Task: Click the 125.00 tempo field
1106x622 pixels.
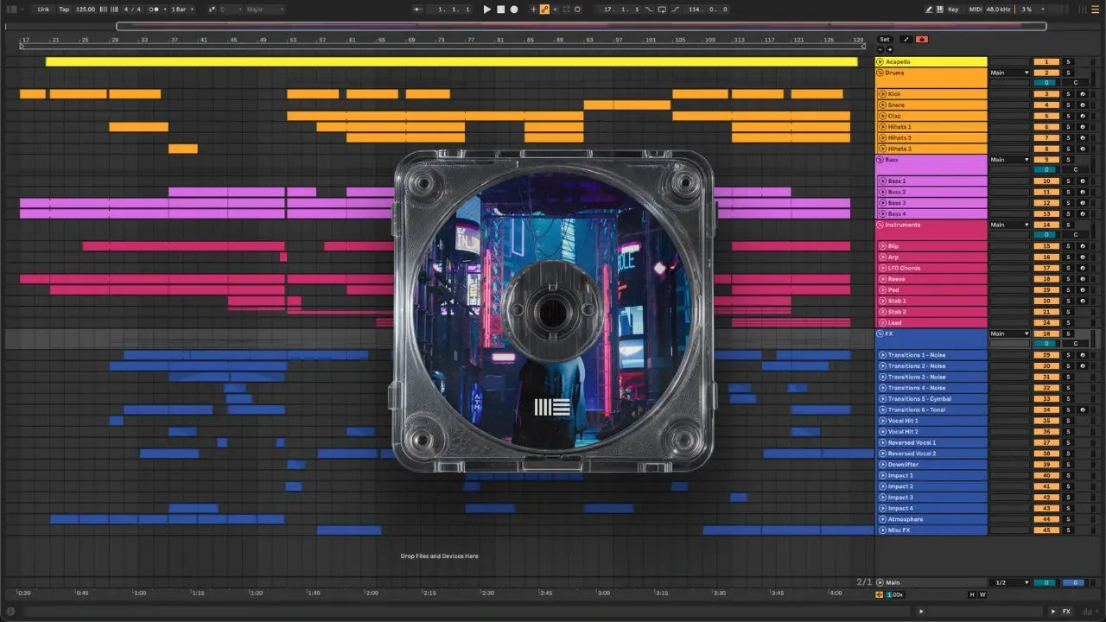Action: [x=86, y=10]
